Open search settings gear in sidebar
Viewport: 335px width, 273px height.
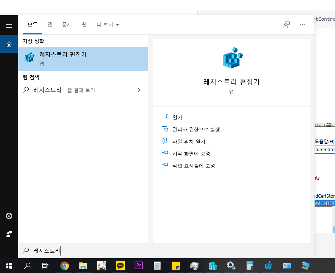coord(9,216)
